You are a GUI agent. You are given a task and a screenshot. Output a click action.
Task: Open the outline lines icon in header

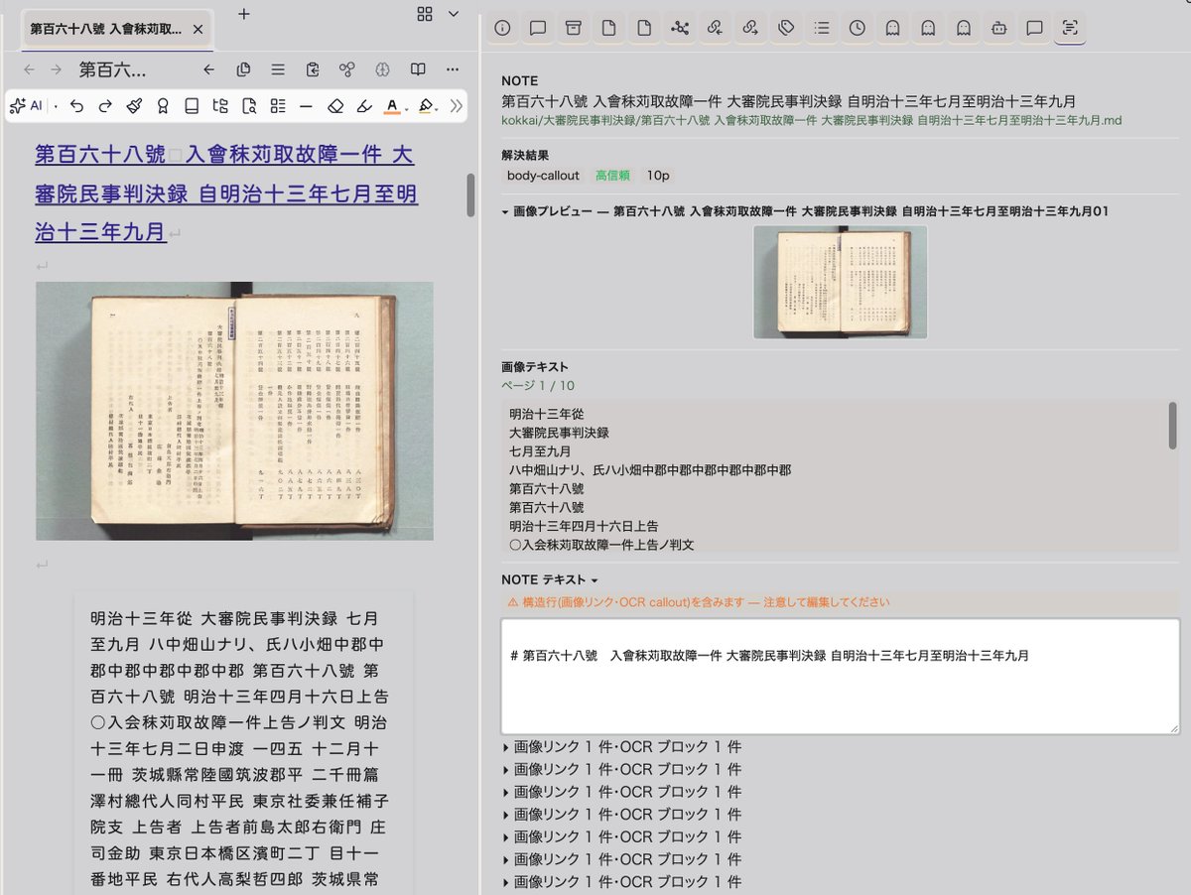278,69
